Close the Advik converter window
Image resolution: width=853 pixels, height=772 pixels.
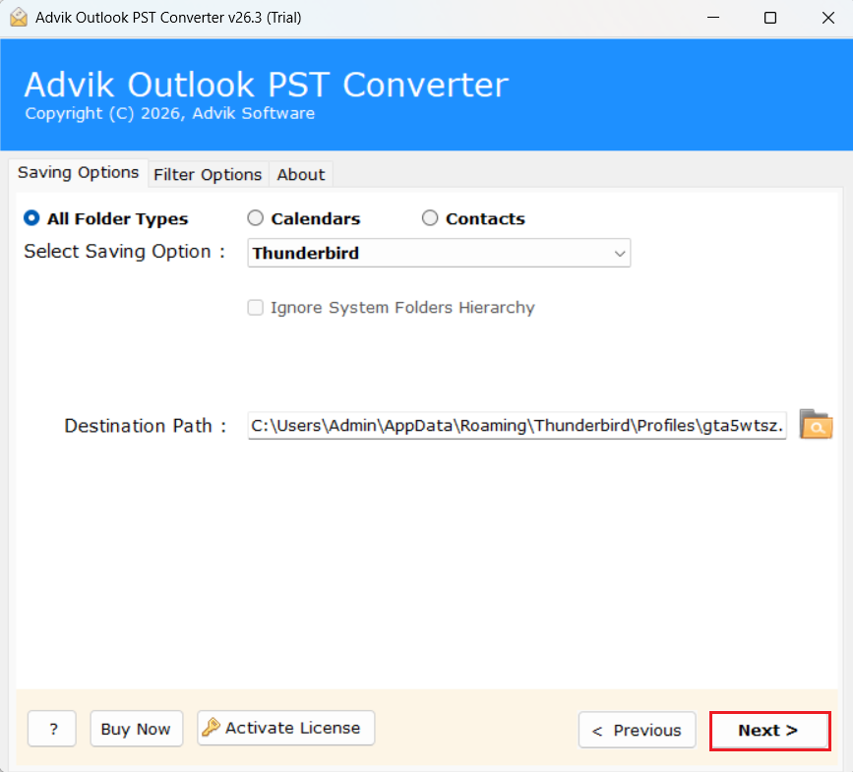pyautogui.click(x=828, y=18)
